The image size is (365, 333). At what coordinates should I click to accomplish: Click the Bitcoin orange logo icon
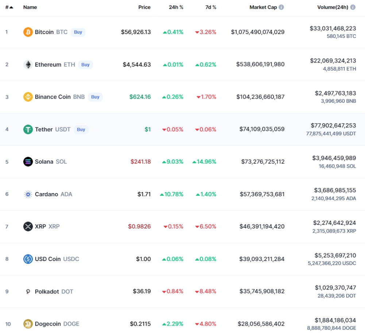[x=28, y=32]
